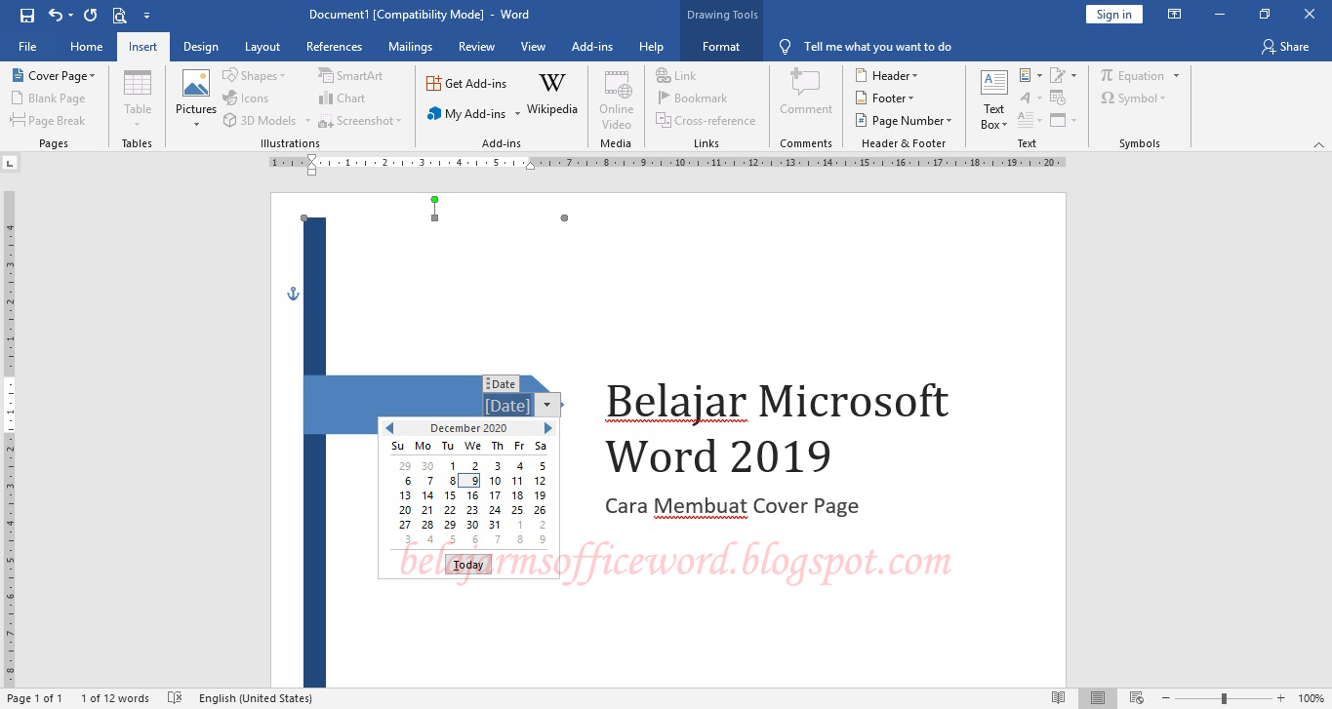Go to next month in calendar

[548, 428]
